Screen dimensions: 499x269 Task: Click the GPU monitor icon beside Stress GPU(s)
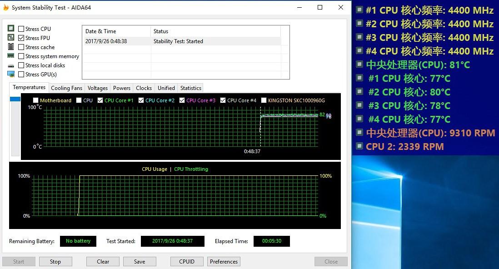tap(10, 74)
